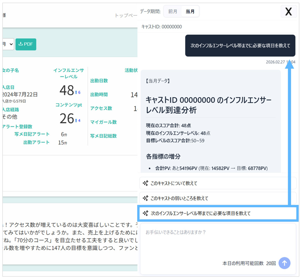Image resolution: width=302 pixels, height=279 pixels.
Task: Click the アクセス数 label
Action: pyautogui.click(x=101, y=108)
